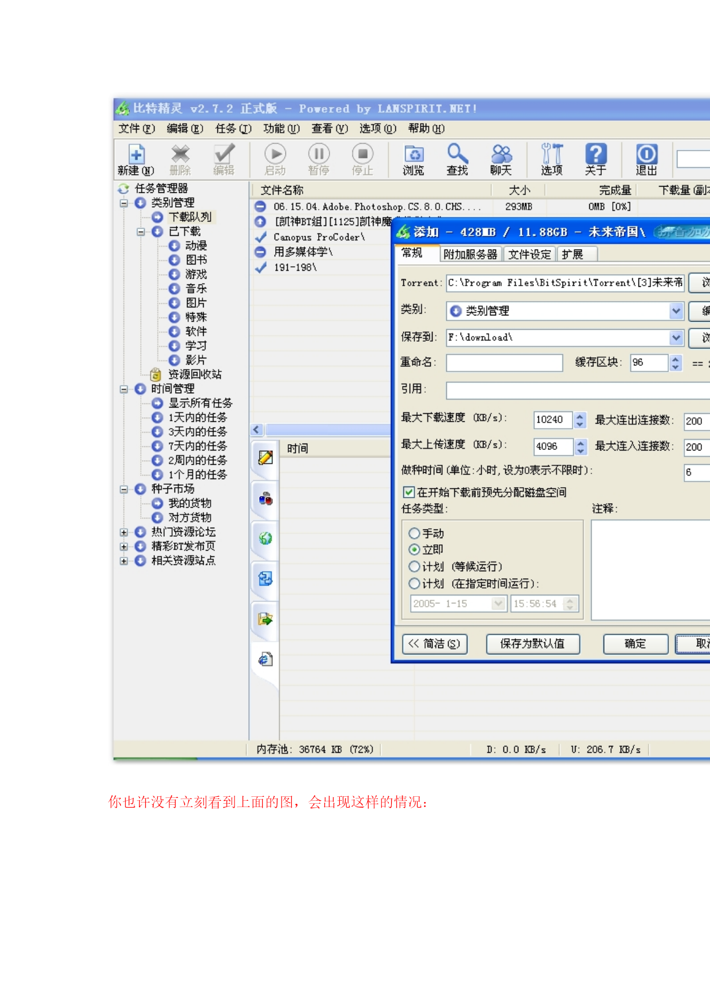710x1004 pixels.
Task: Select 7天内的任务 filter
Action: point(197,446)
